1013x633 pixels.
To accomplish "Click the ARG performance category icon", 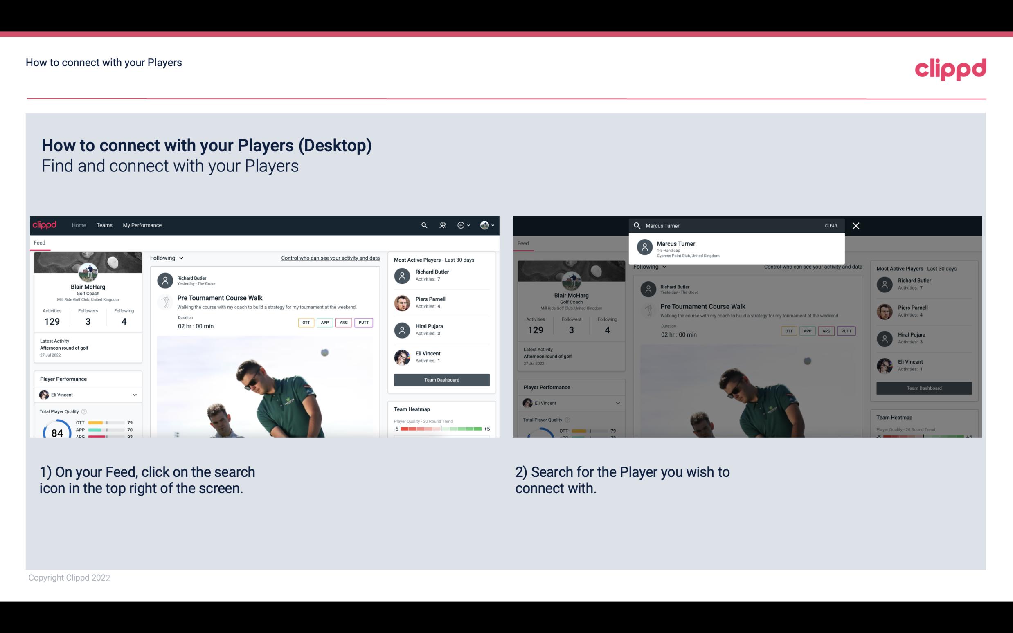I will [x=343, y=322].
